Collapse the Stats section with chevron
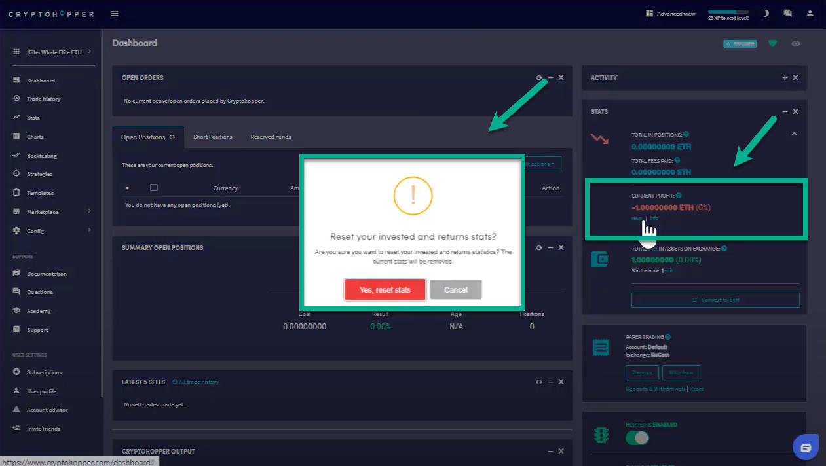 pyautogui.click(x=794, y=134)
